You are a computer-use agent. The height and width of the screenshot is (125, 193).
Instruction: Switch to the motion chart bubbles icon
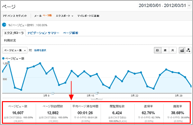point(188,50)
